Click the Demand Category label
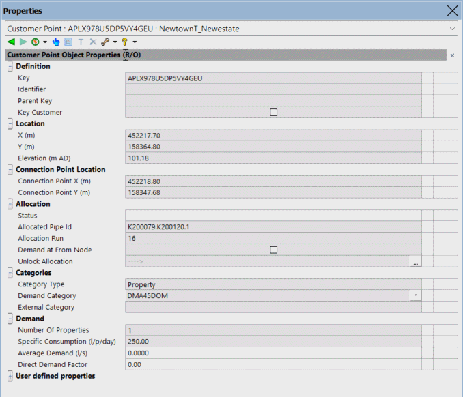 [x=47, y=296]
